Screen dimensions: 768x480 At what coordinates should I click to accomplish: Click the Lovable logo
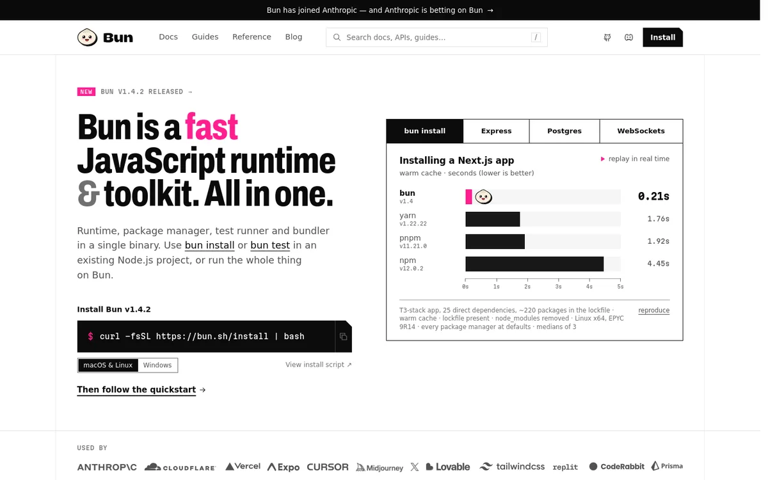tap(448, 467)
